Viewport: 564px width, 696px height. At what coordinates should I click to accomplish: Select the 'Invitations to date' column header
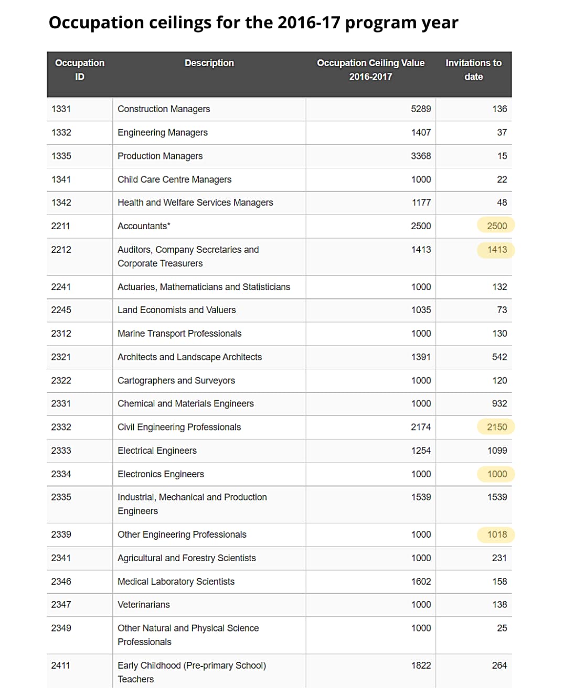pyautogui.click(x=473, y=70)
